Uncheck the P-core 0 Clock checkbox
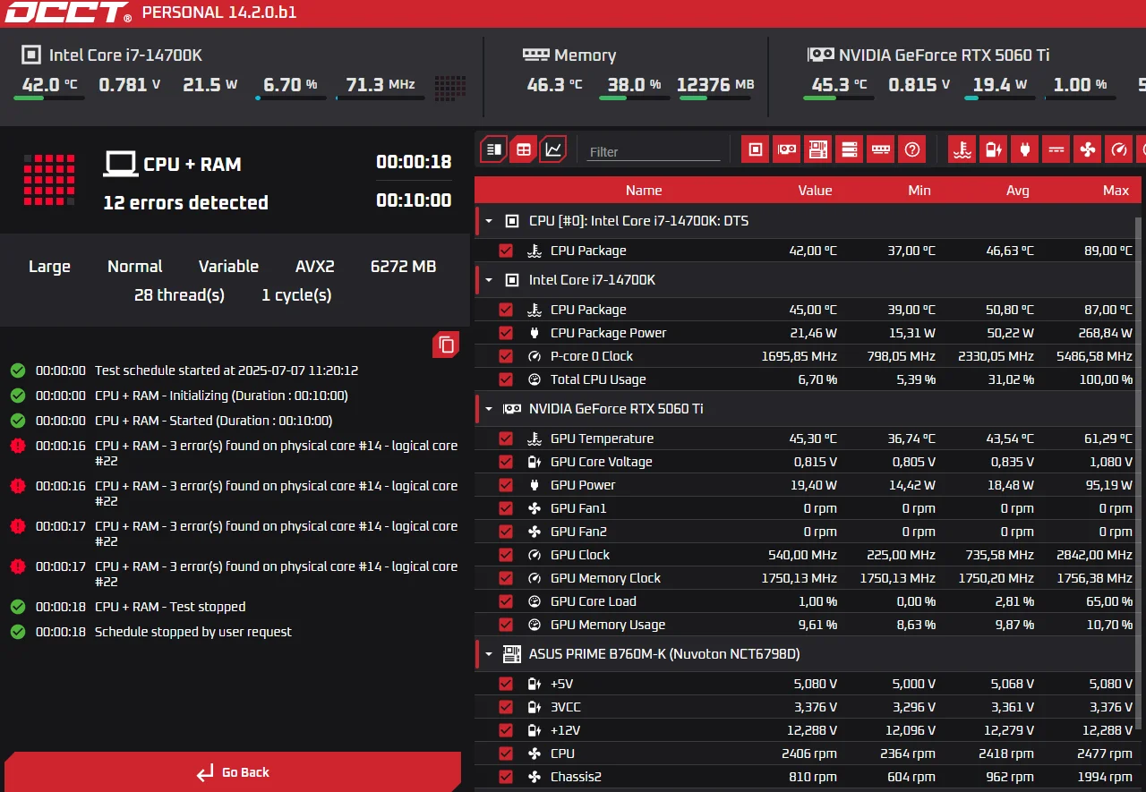The image size is (1146, 792). pyautogui.click(x=506, y=356)
